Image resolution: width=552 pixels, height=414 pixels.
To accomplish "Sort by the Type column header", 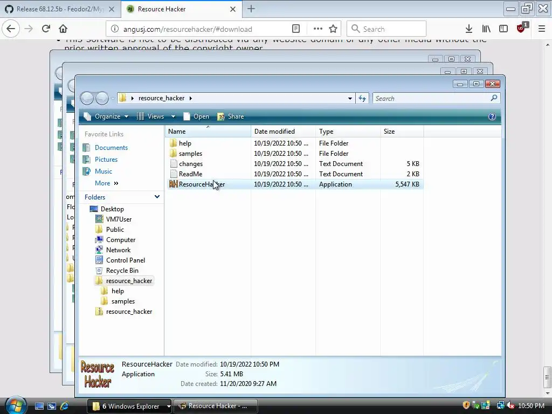I will 348,132.
